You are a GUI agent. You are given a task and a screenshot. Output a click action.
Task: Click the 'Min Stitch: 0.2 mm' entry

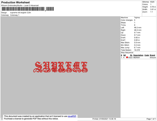point(131,45)
